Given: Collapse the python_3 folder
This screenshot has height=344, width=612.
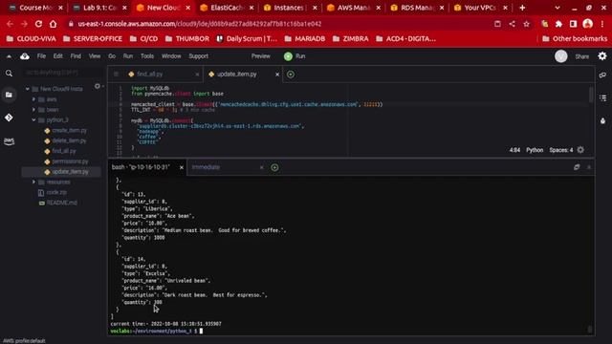Looking at the screenshot, I should [34, 120].
